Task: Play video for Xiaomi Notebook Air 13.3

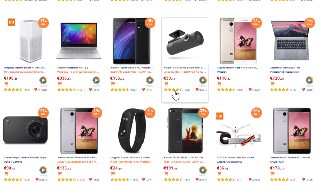Action: (x=96, y=80)
